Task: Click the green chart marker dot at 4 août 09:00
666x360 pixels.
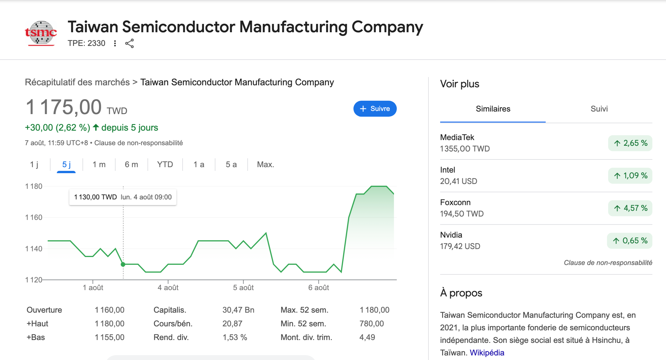Action: [123, 264]
